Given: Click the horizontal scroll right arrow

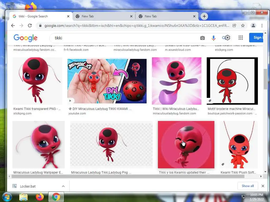Looking at the screenshot, I should click(x=261, y=176).
